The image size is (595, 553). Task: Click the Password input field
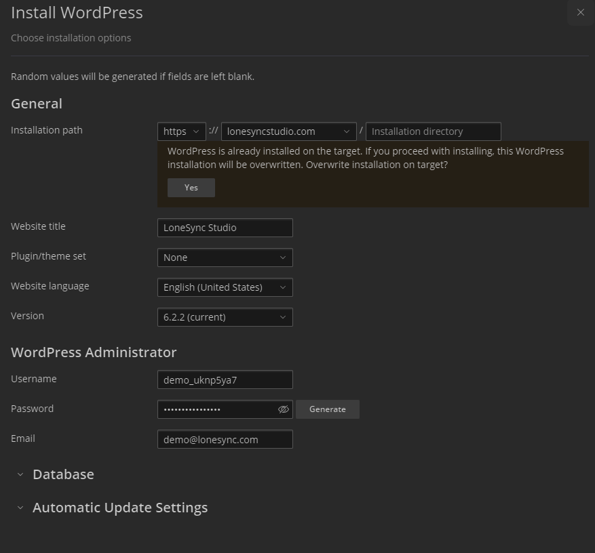coord(216,409)
